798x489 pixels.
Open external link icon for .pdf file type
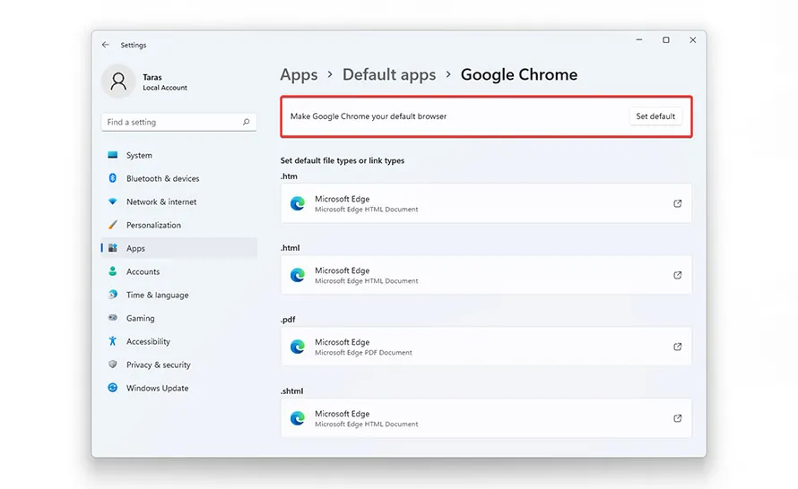[x=677, y=347]
